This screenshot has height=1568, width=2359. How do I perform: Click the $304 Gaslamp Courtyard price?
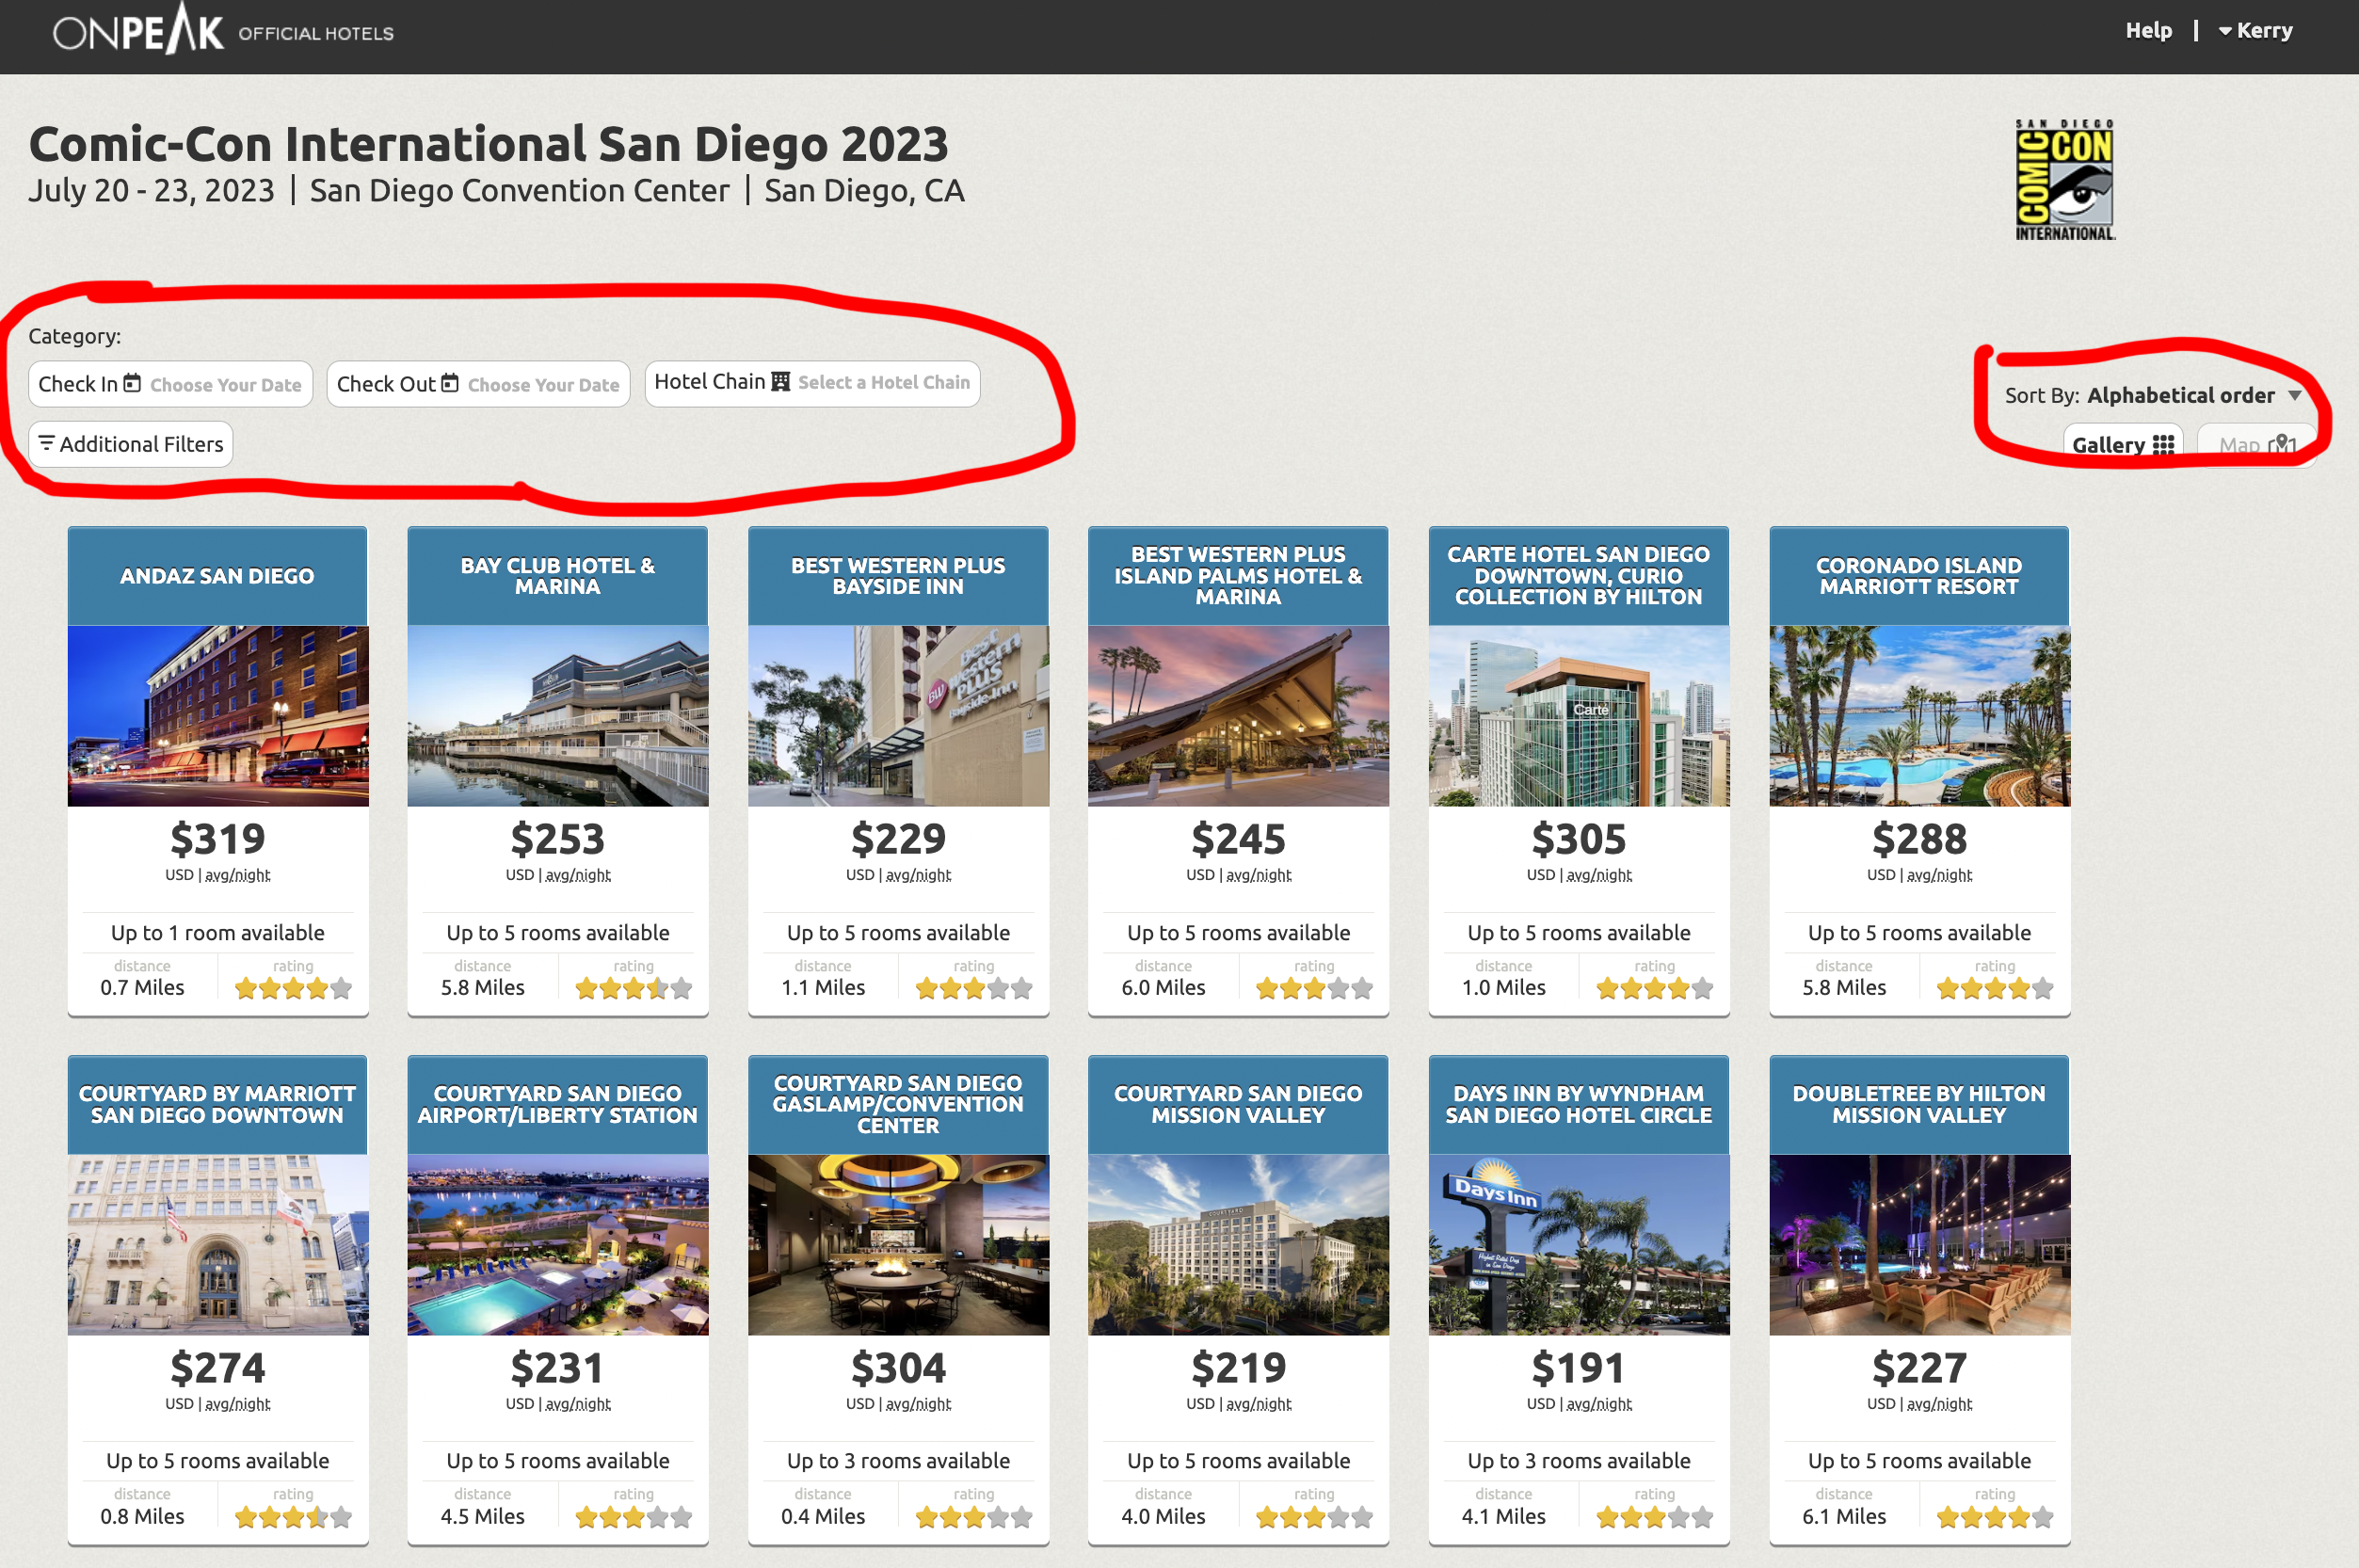[x=899, y=1368]
